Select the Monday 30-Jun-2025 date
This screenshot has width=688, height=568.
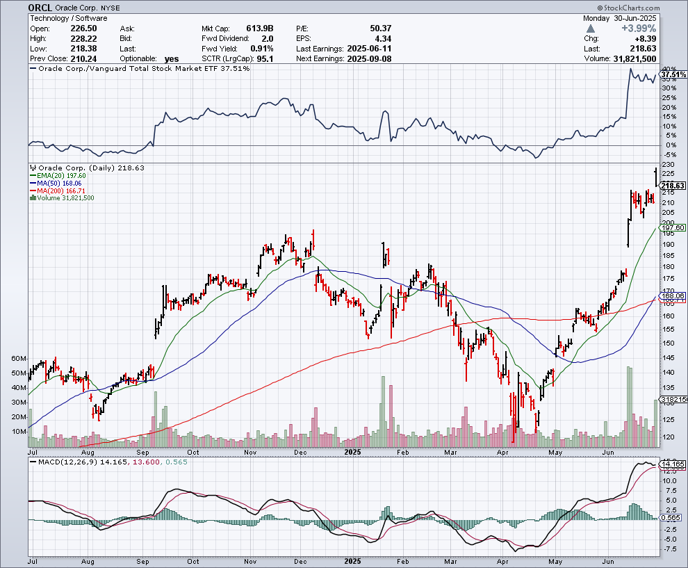(x=620, y=19)
